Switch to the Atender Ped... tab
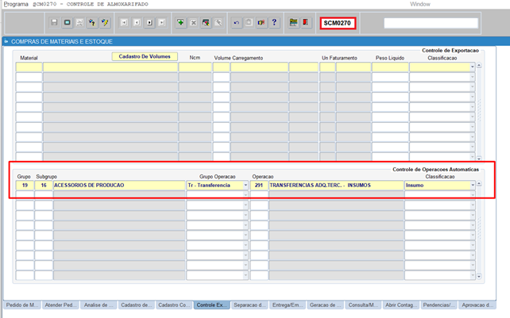The height and width of the screenshot is (318, 510). click(60, 305)
